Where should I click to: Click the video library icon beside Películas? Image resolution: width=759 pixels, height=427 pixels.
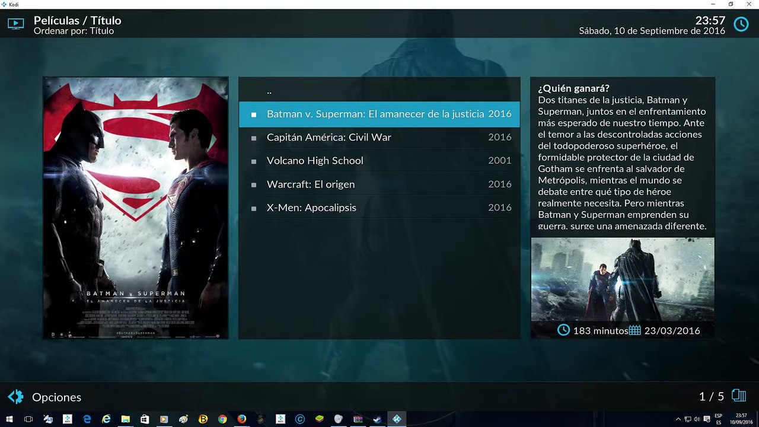click(15, 24)
